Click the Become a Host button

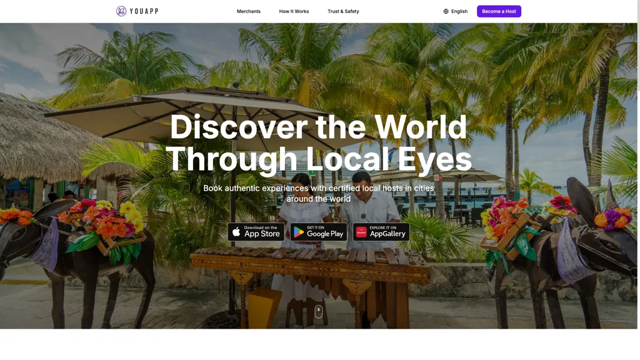[498, 11]
